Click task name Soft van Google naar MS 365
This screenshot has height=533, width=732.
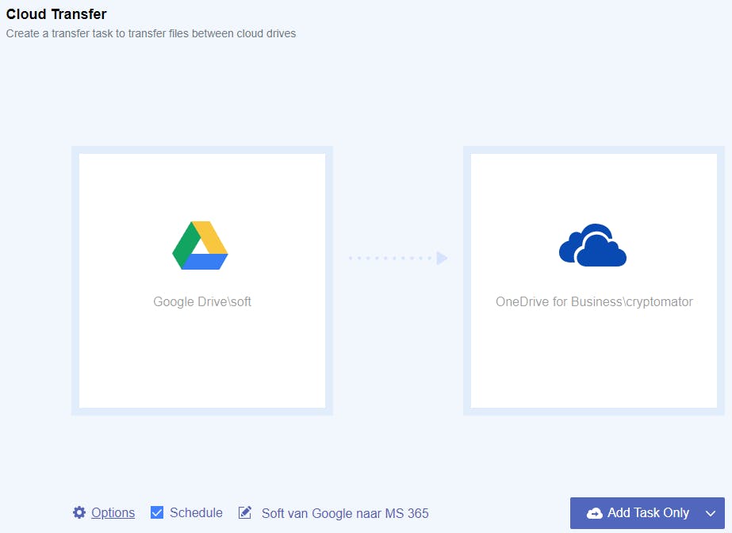[x=345, y=513]
